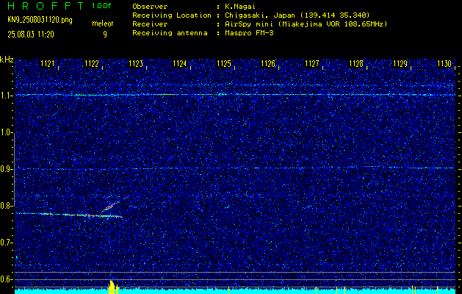462x294 pixels.
Task: Click the antenna value Maspro FM-3
Action: coord(249,33)
